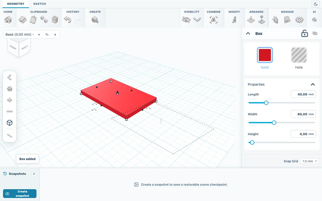Viewport: 322px width, 201px height.
Task: Click the ruler icon in left toolbar
Action: [10, 136]
